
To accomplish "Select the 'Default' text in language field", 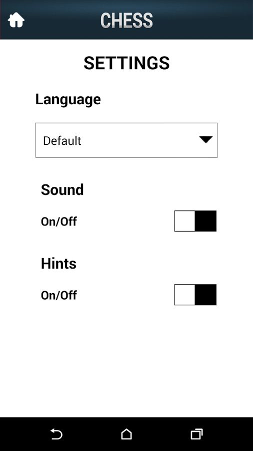I will 62,141.
